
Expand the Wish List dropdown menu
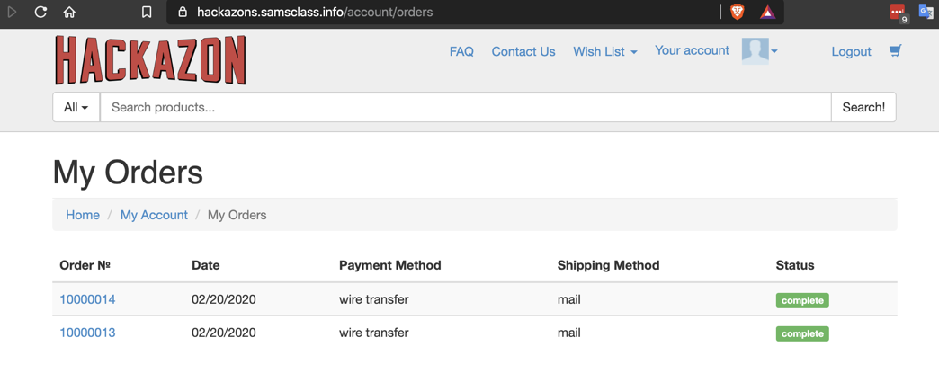pyautogui.click(x=605, y=51)
